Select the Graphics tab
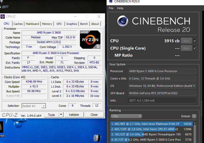The width and height of the screenshot is (204, 143). 72,24
